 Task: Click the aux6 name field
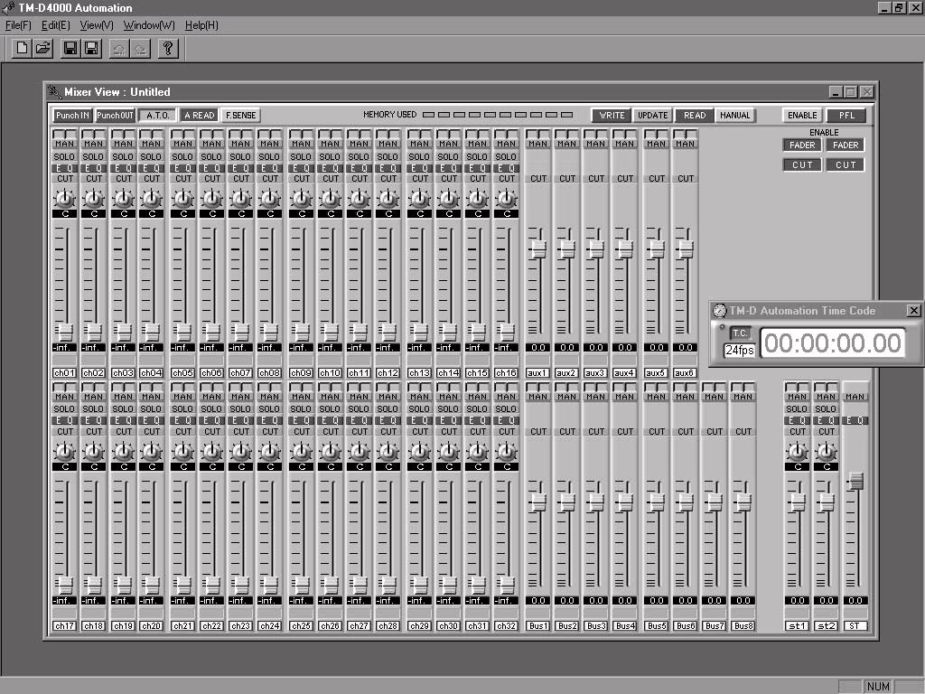(685, 373)
